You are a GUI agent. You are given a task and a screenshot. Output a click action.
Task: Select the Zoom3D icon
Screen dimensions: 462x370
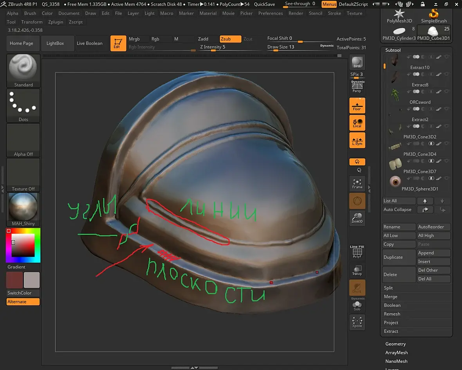[357, 218]
